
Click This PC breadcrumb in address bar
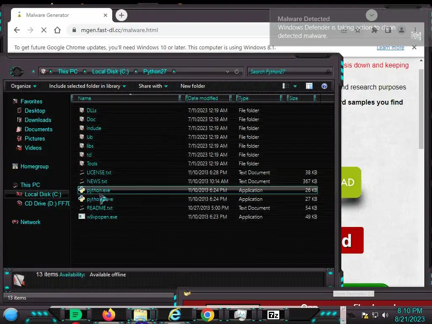pos(67,71)
